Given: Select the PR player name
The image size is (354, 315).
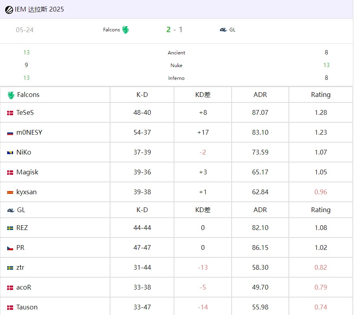Looking at the screenshot, I should pyautogui.click(x=20, y=247).
